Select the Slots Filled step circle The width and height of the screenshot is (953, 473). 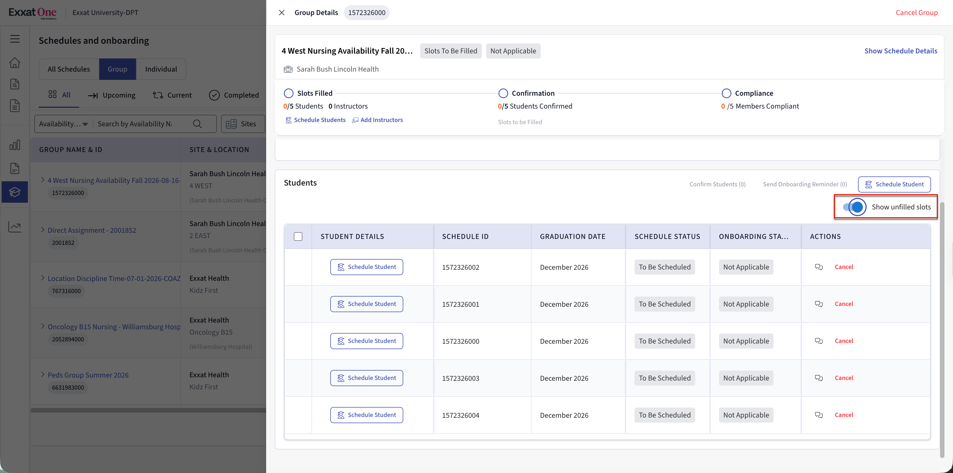[289, 93]
